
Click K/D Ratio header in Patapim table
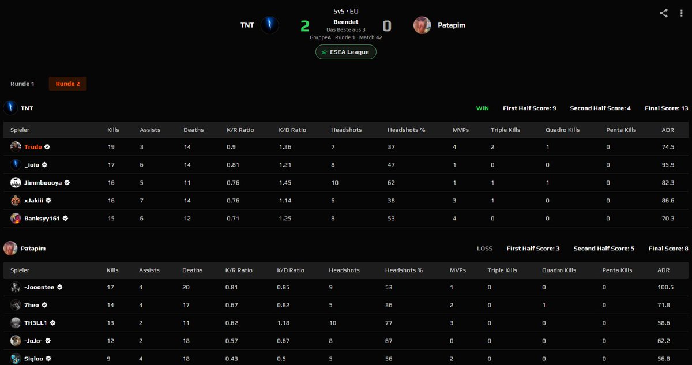[291, 270]
